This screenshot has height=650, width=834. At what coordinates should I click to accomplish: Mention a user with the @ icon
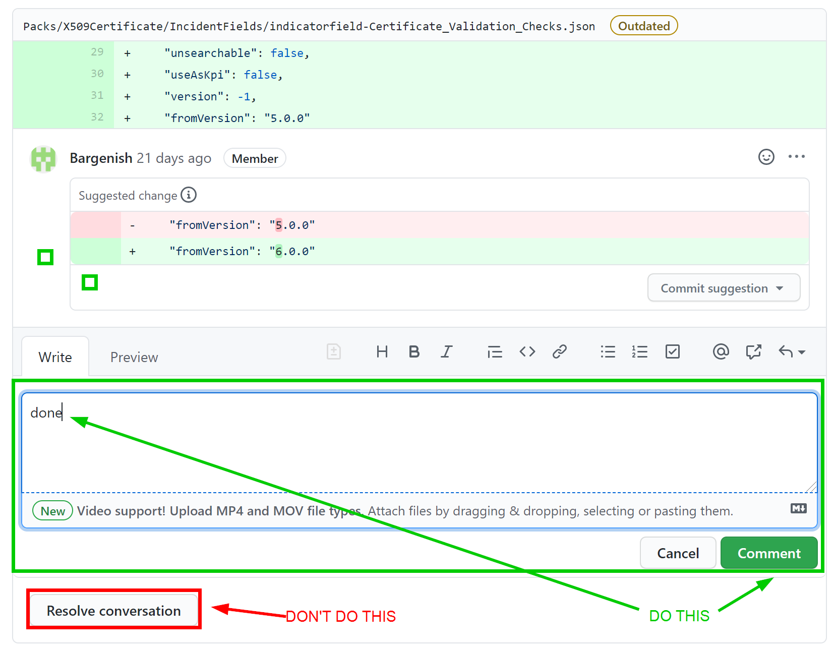point(721,351)
